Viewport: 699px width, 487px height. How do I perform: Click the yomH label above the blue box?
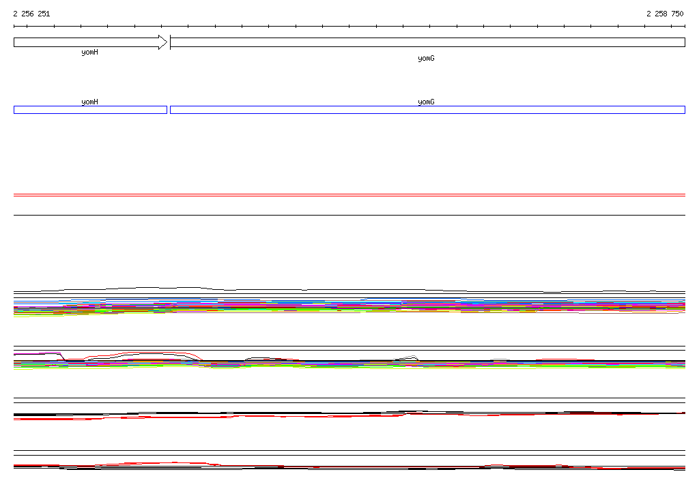tap(89, 102)
